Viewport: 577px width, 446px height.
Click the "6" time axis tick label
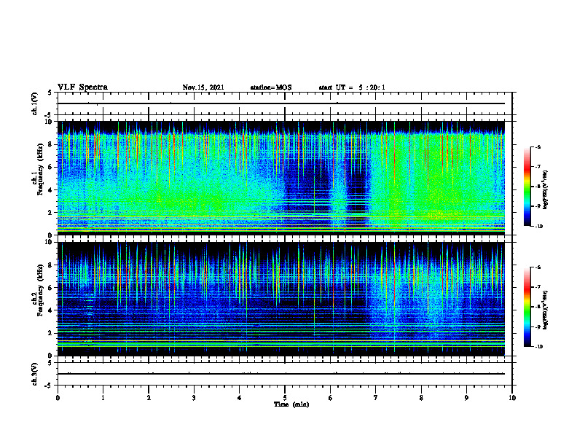[331, 398]
